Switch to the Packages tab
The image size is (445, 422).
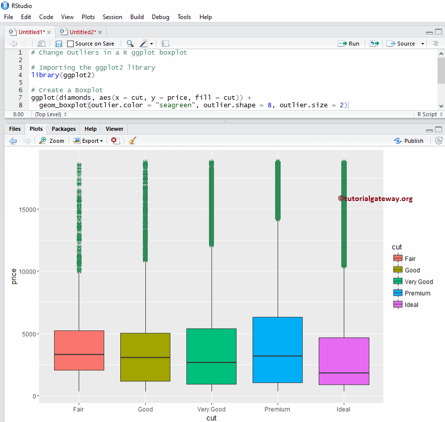(63, 129)
